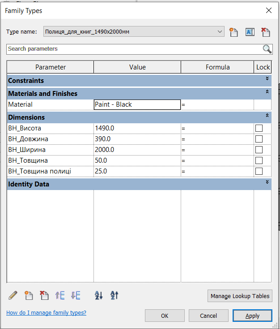The width and height of the screenshot is (280, 329).
Task: Open the 'How do I manage family types?' link
Action: click(x=46, y=313)
